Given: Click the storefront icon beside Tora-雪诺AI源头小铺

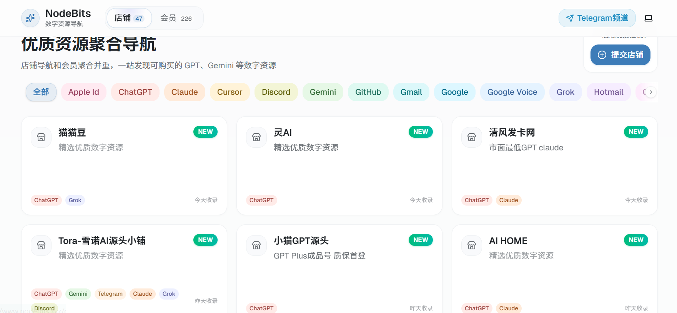Looking at the screenshot, I should coord(41,245).
